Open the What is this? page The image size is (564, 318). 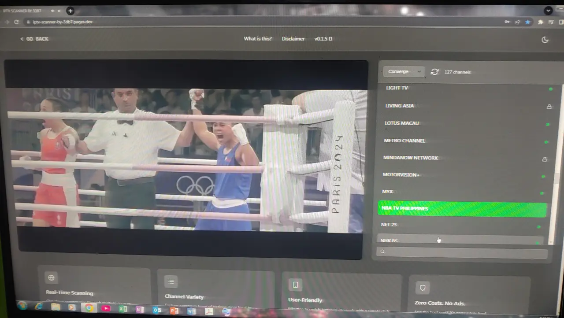coord(258,39)
